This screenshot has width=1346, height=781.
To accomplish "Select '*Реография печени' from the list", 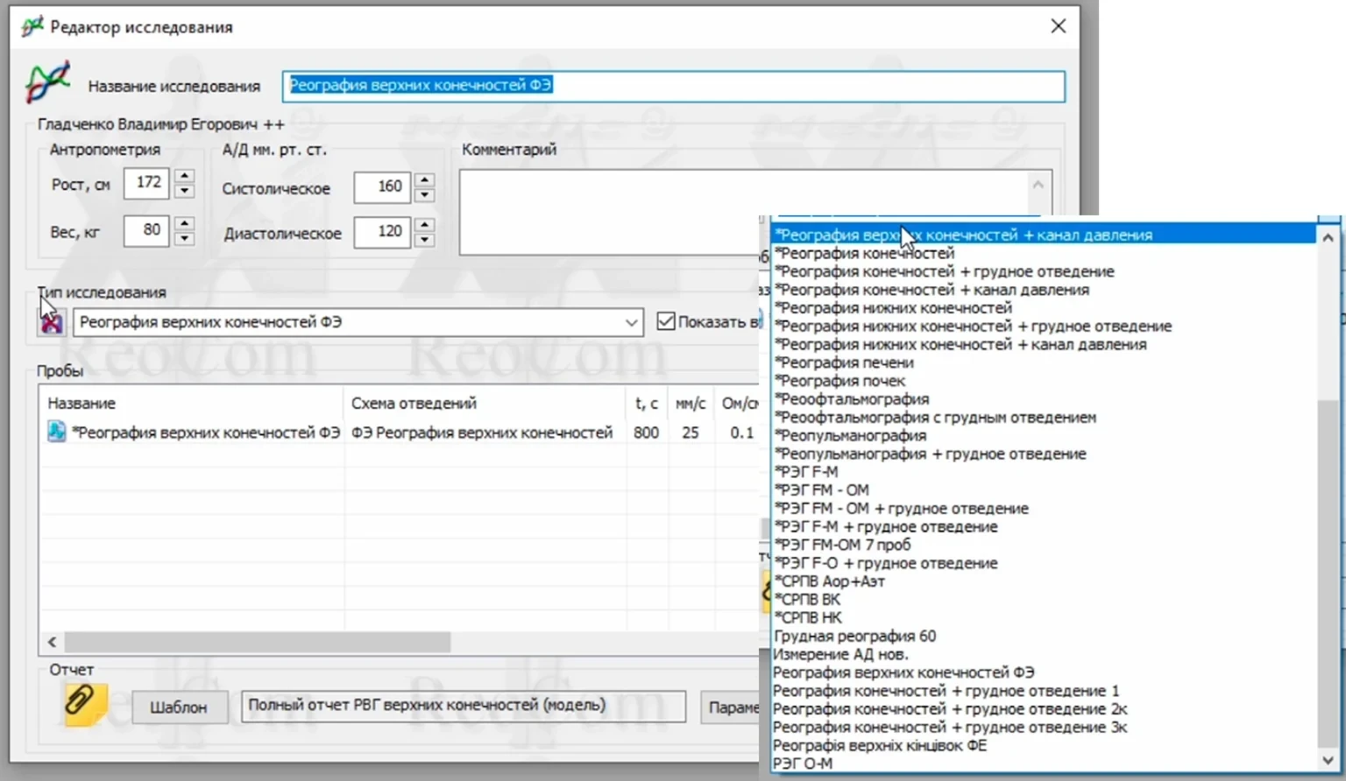I will coord(1044,362).
